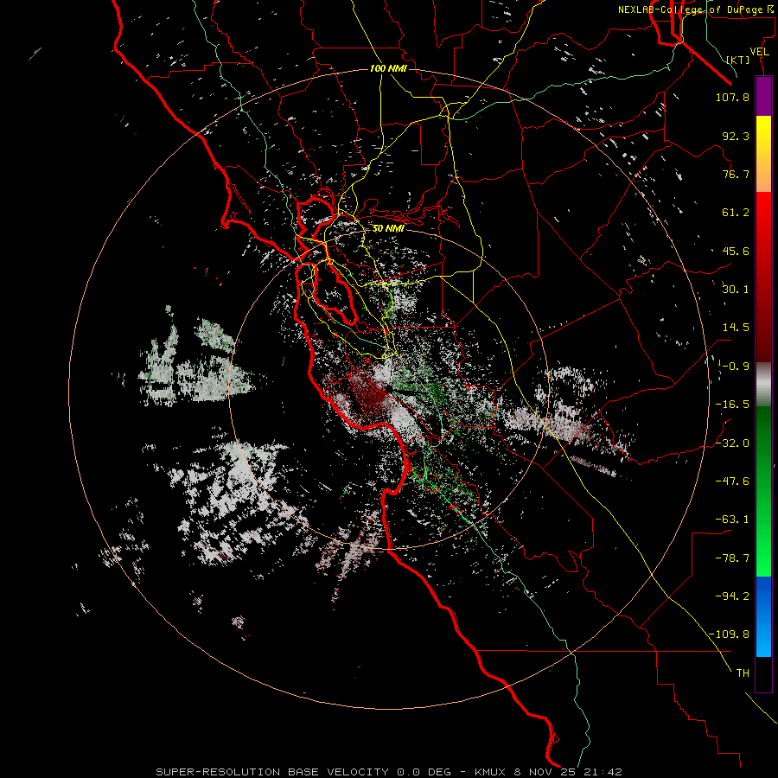Click the -63.1 velocity scale value
The image size is (778, 778).
click(732, 520)
